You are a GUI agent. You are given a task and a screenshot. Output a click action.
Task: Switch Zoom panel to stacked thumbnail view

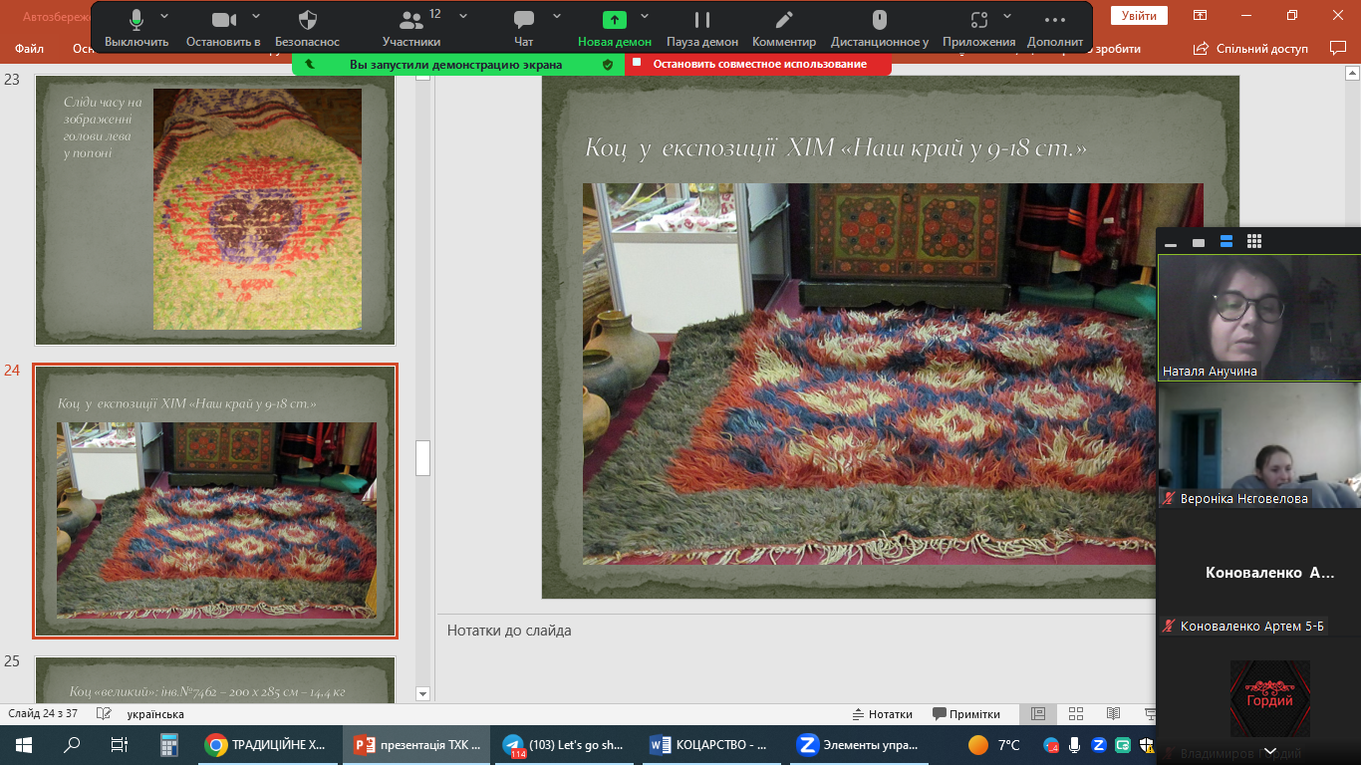(x=1226, y=242)
